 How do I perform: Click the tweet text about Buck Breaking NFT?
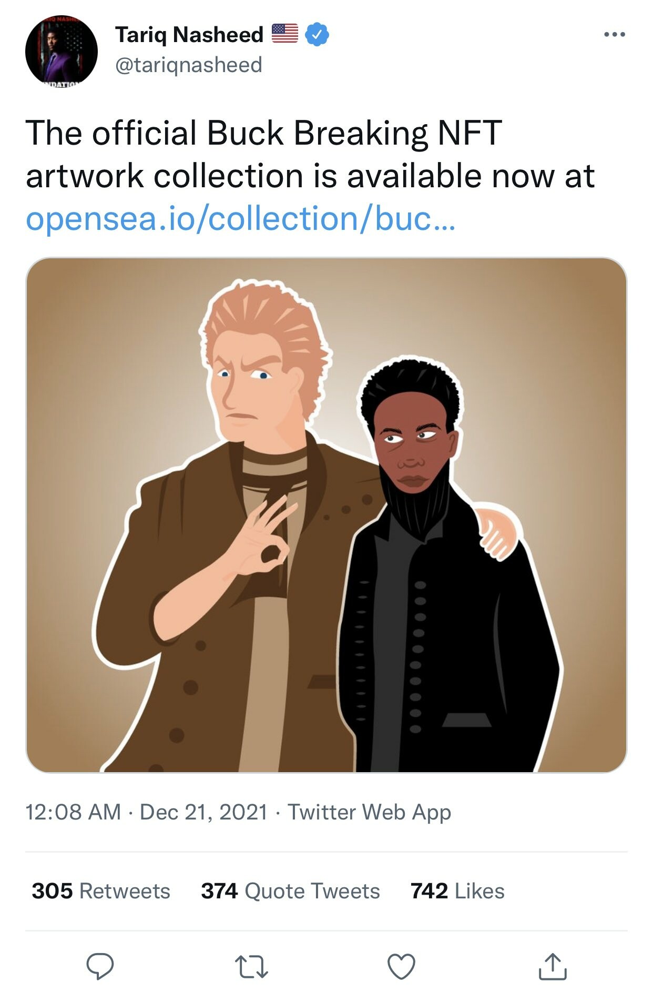click(310, 154)
